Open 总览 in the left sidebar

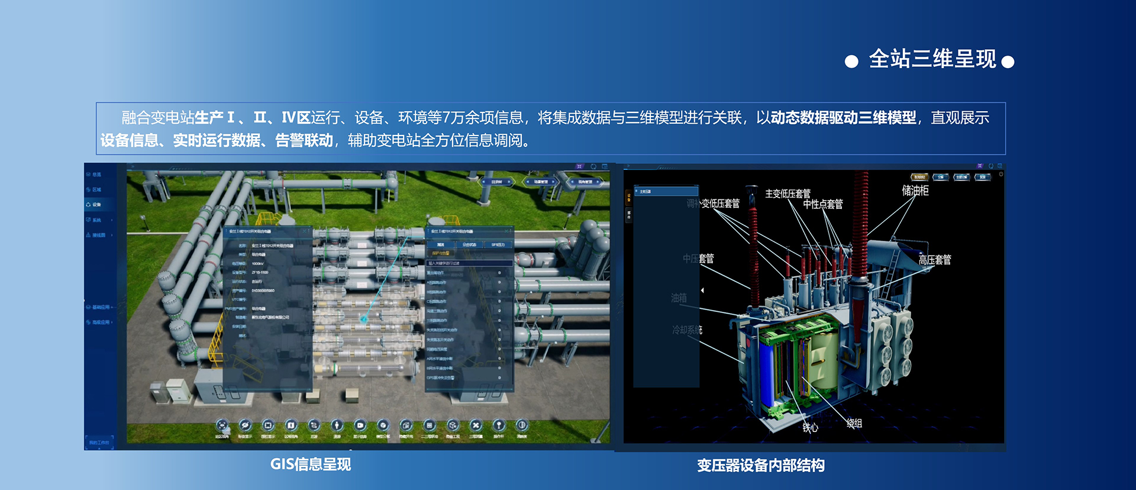tap(96, 175)
